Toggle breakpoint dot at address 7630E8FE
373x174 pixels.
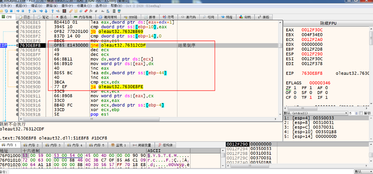(x=17, y=50)
